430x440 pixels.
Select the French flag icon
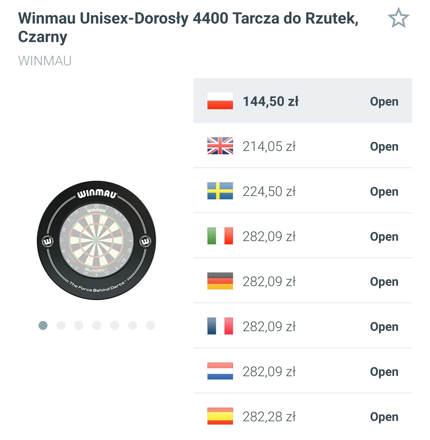coord(219,326)
